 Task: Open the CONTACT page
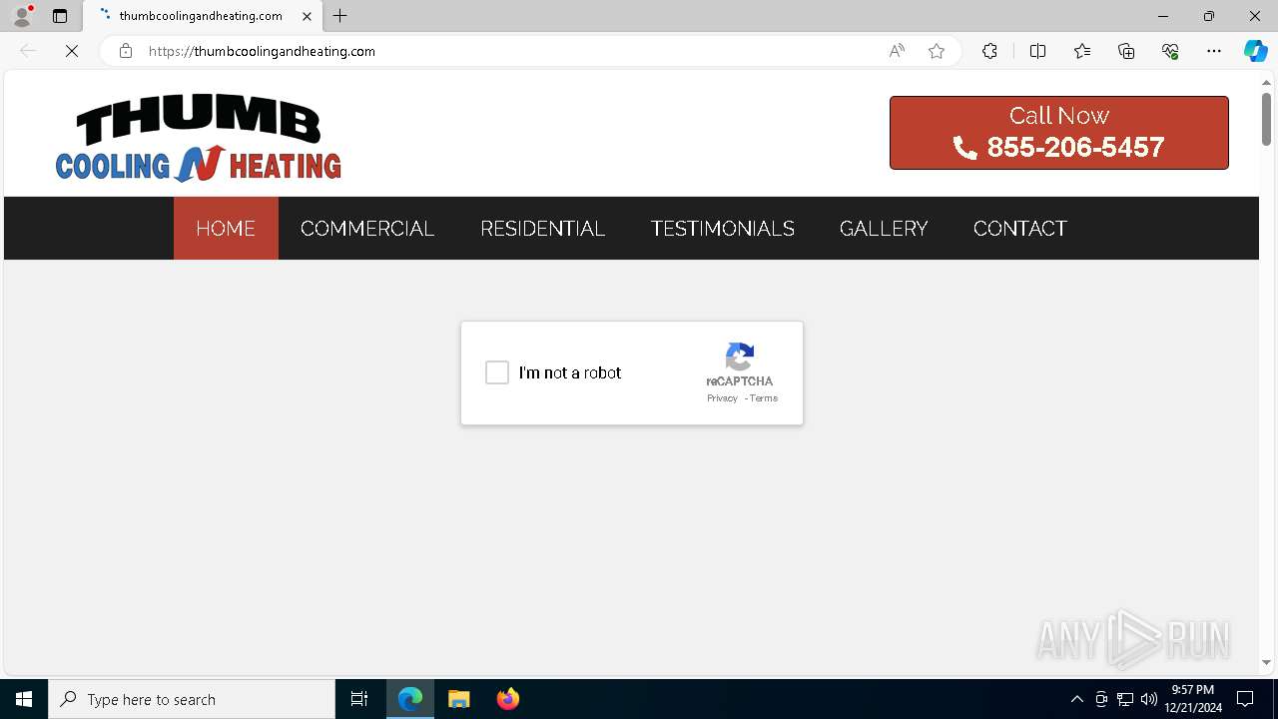1020,229
